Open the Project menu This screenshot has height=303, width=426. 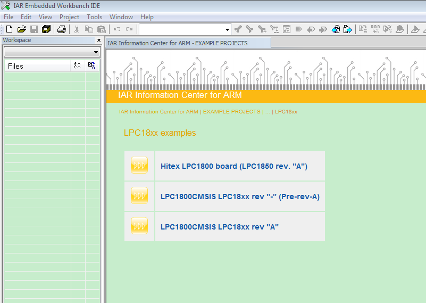click(69, 17)
